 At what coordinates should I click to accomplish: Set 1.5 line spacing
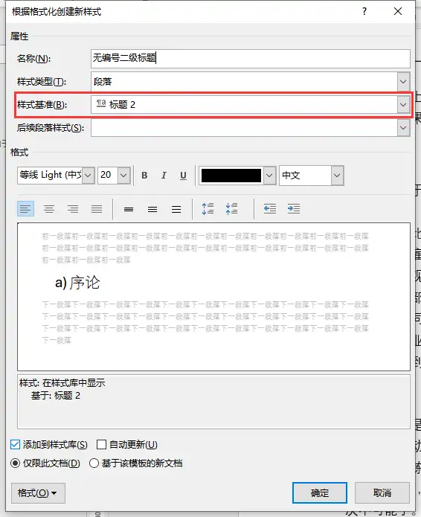[152, 209]
